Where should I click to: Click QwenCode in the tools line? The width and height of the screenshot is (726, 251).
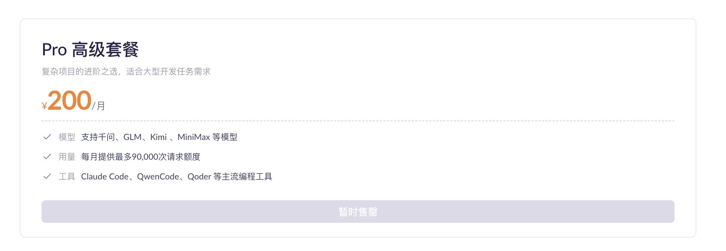pos(158,176)
